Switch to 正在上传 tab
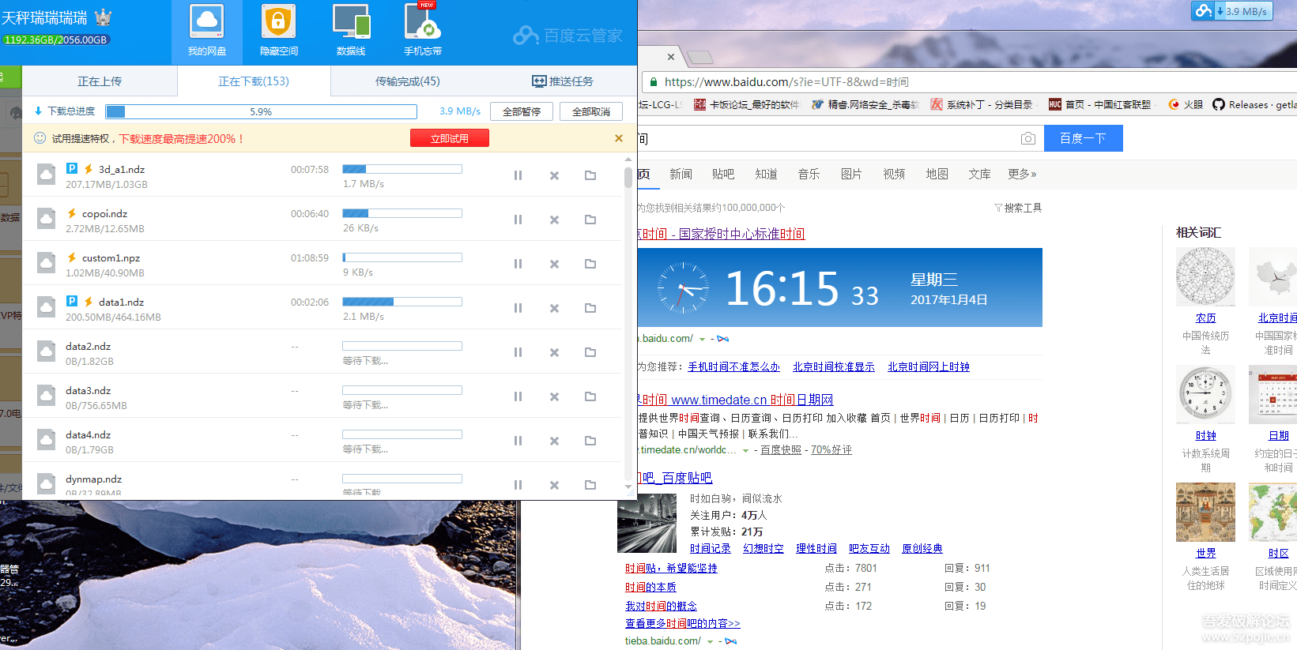The image size is (1297, 650). [x=100, y=81]
